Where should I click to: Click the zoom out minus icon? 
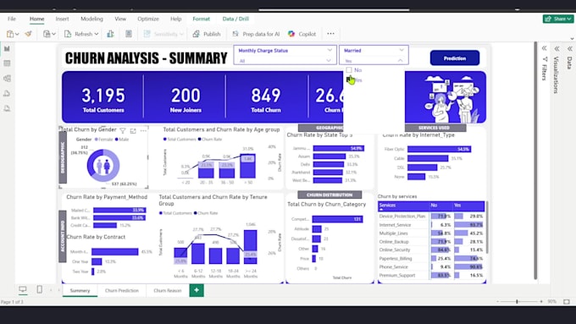pos(498,301)
